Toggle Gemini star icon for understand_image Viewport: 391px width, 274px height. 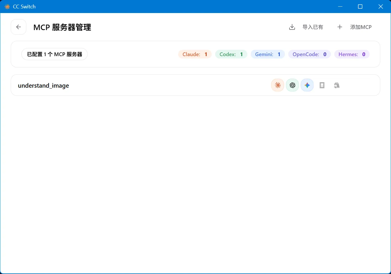pyautogui.click(x=307, y=85)
